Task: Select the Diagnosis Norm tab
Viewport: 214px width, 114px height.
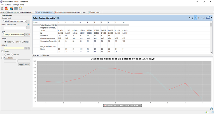Action: pyautogui.click(x=43, y=12)
